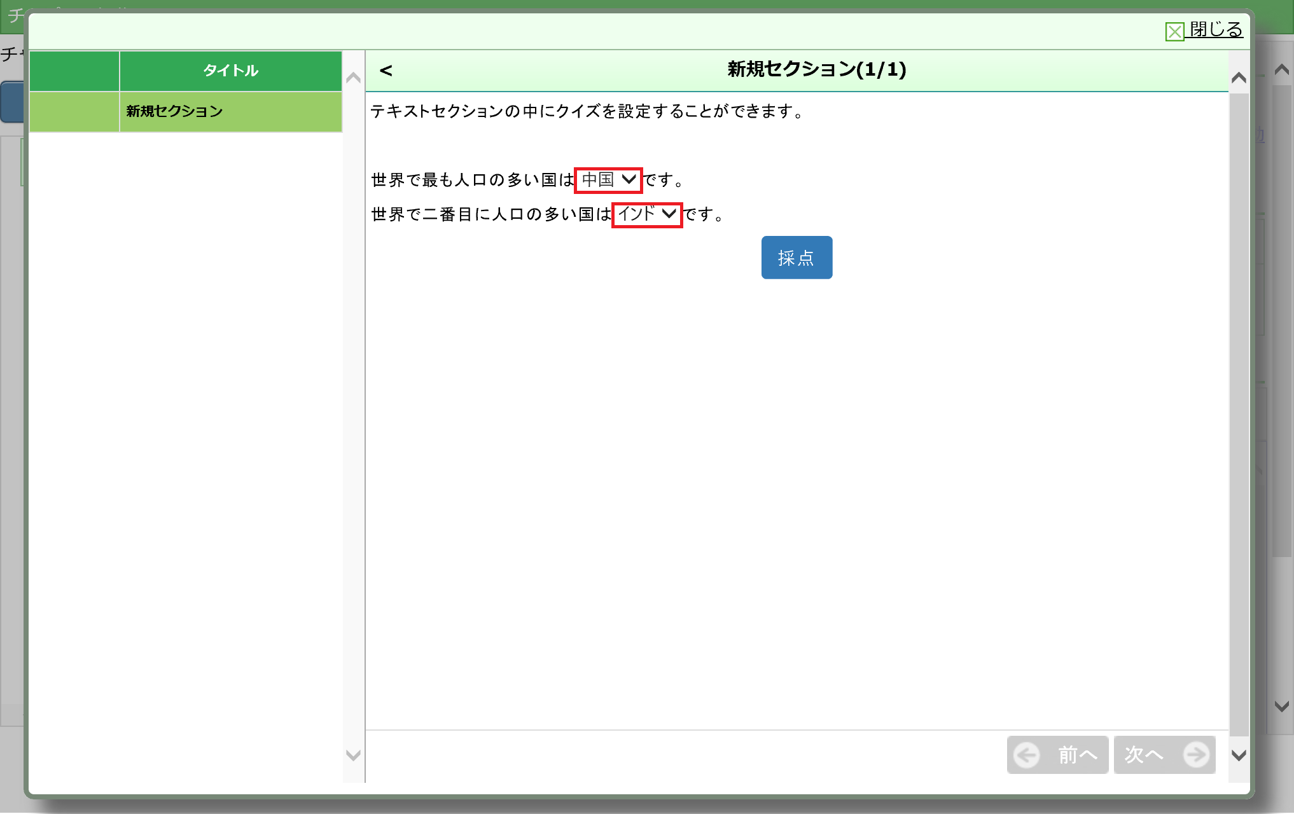The height and width of the screenshot is (814, 1294).
Task: Click the タイトル column header
Action: coord(230,71)
